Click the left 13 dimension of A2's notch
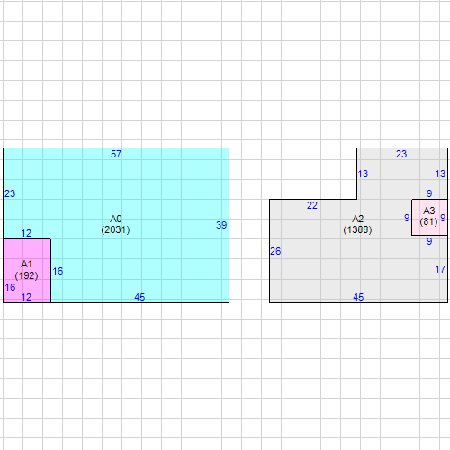Viewport: 450px width, 450px height. (x=363, y=174)
